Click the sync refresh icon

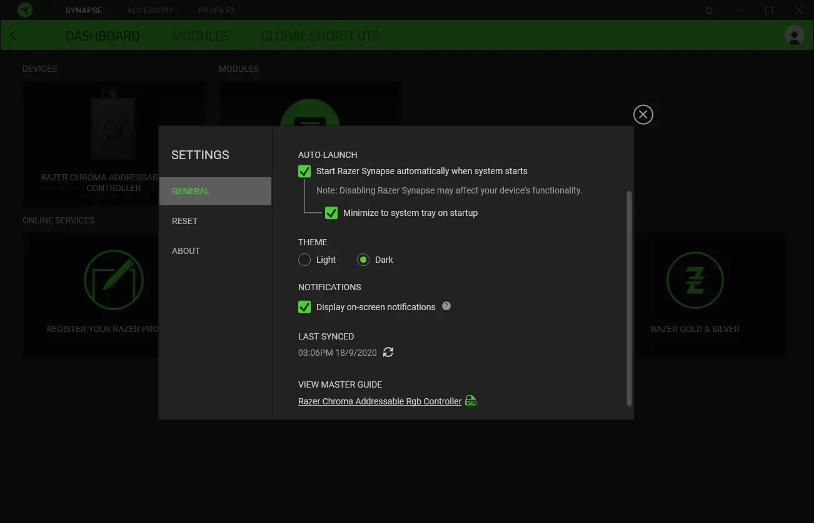tap(388, 352)
